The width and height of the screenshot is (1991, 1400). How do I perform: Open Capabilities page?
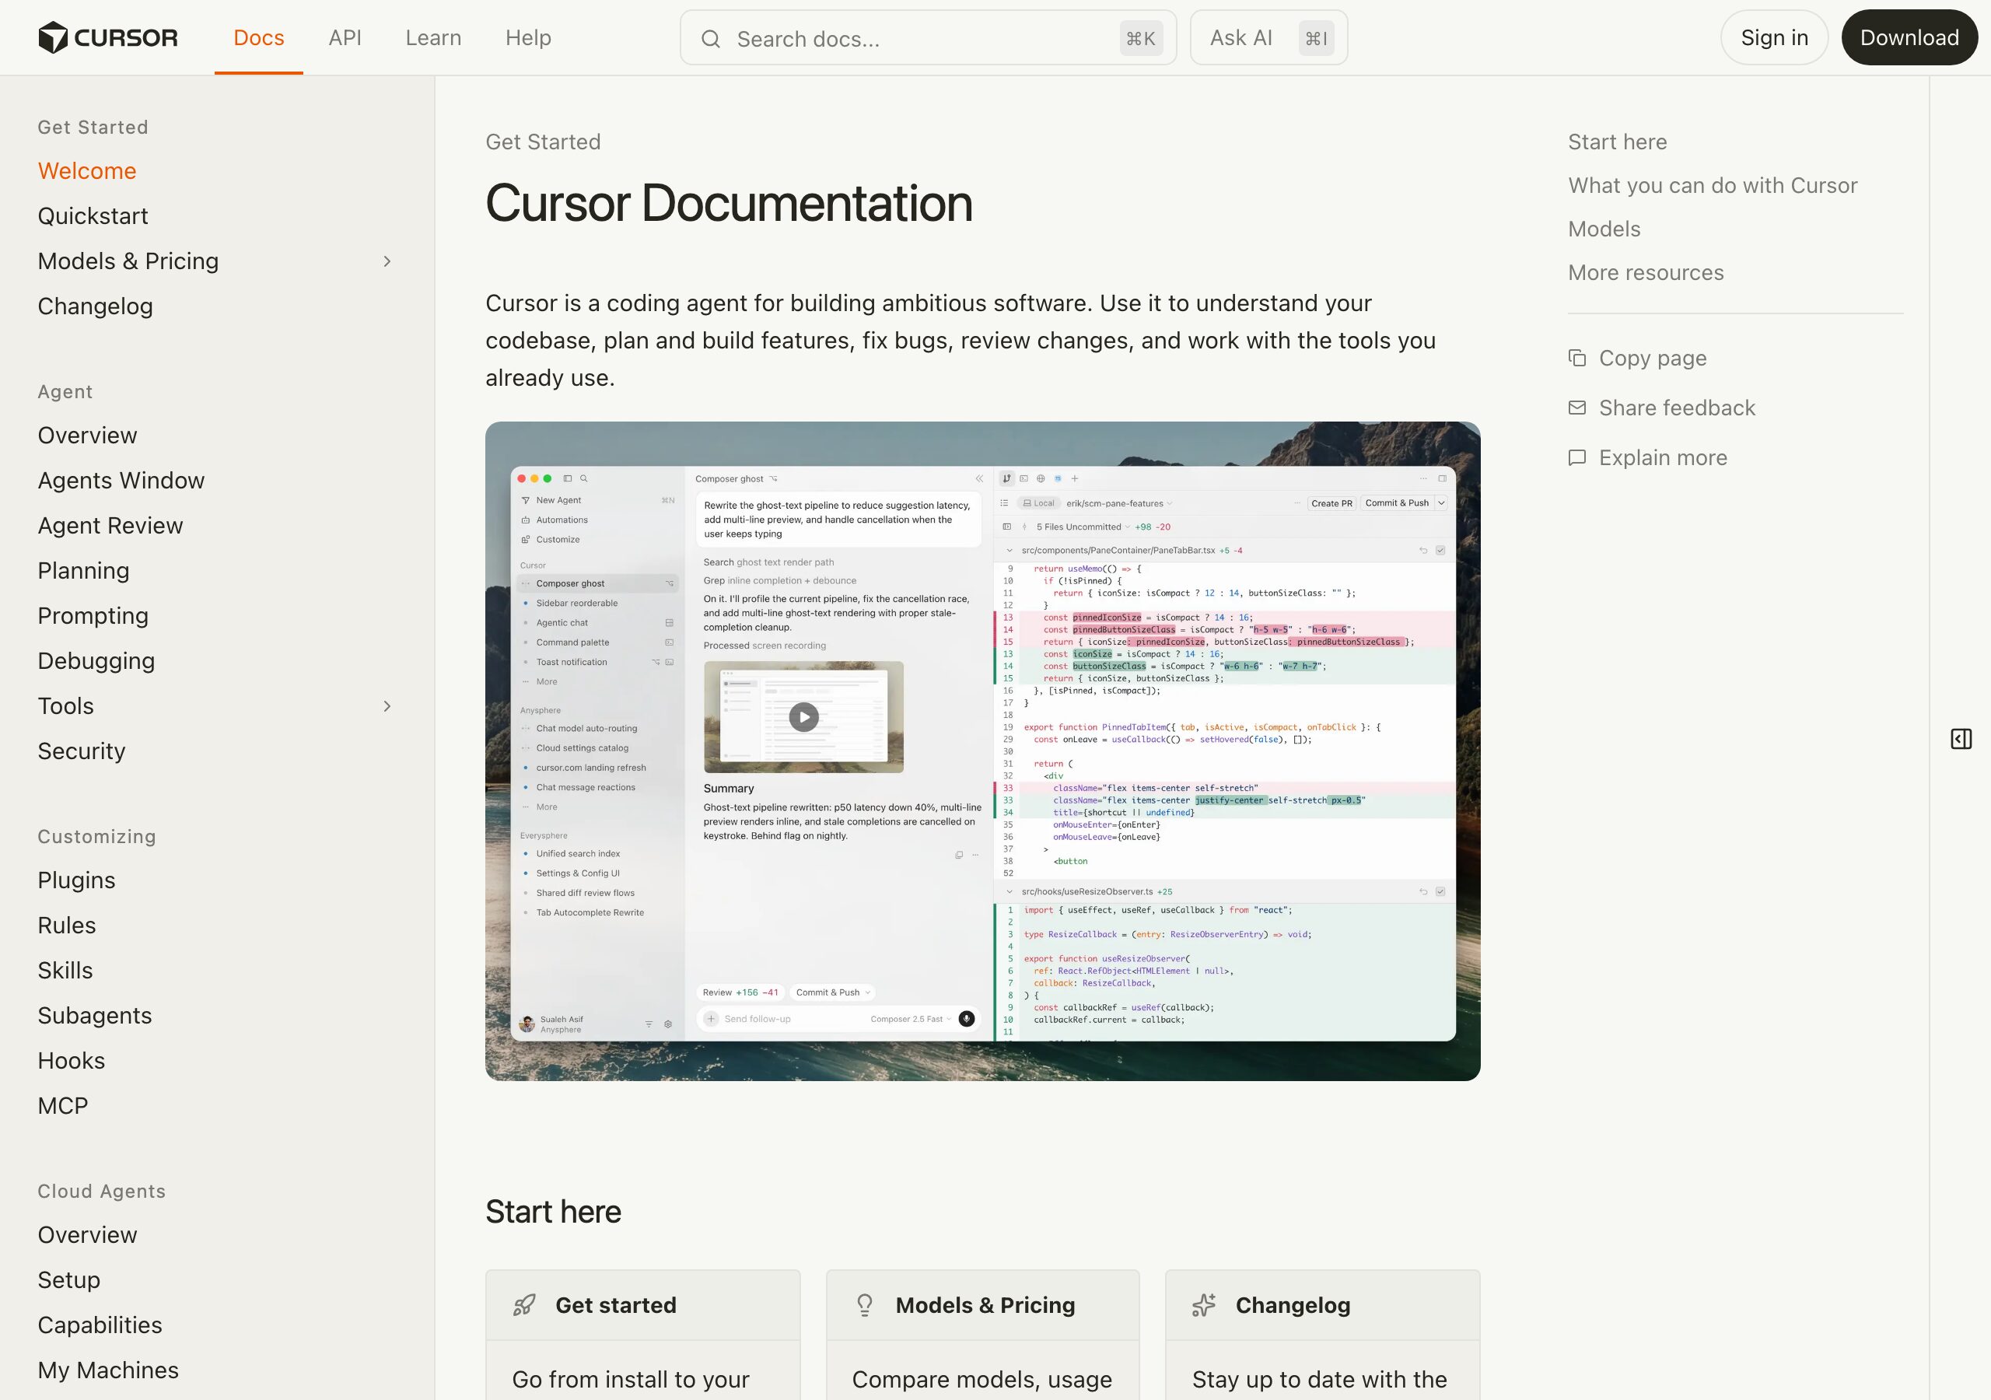click(100, 1326)
